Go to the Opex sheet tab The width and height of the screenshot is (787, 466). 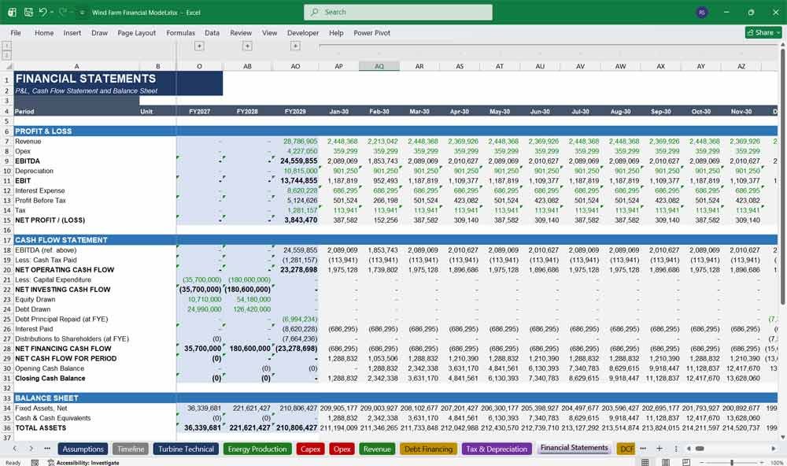coord(342,449)
